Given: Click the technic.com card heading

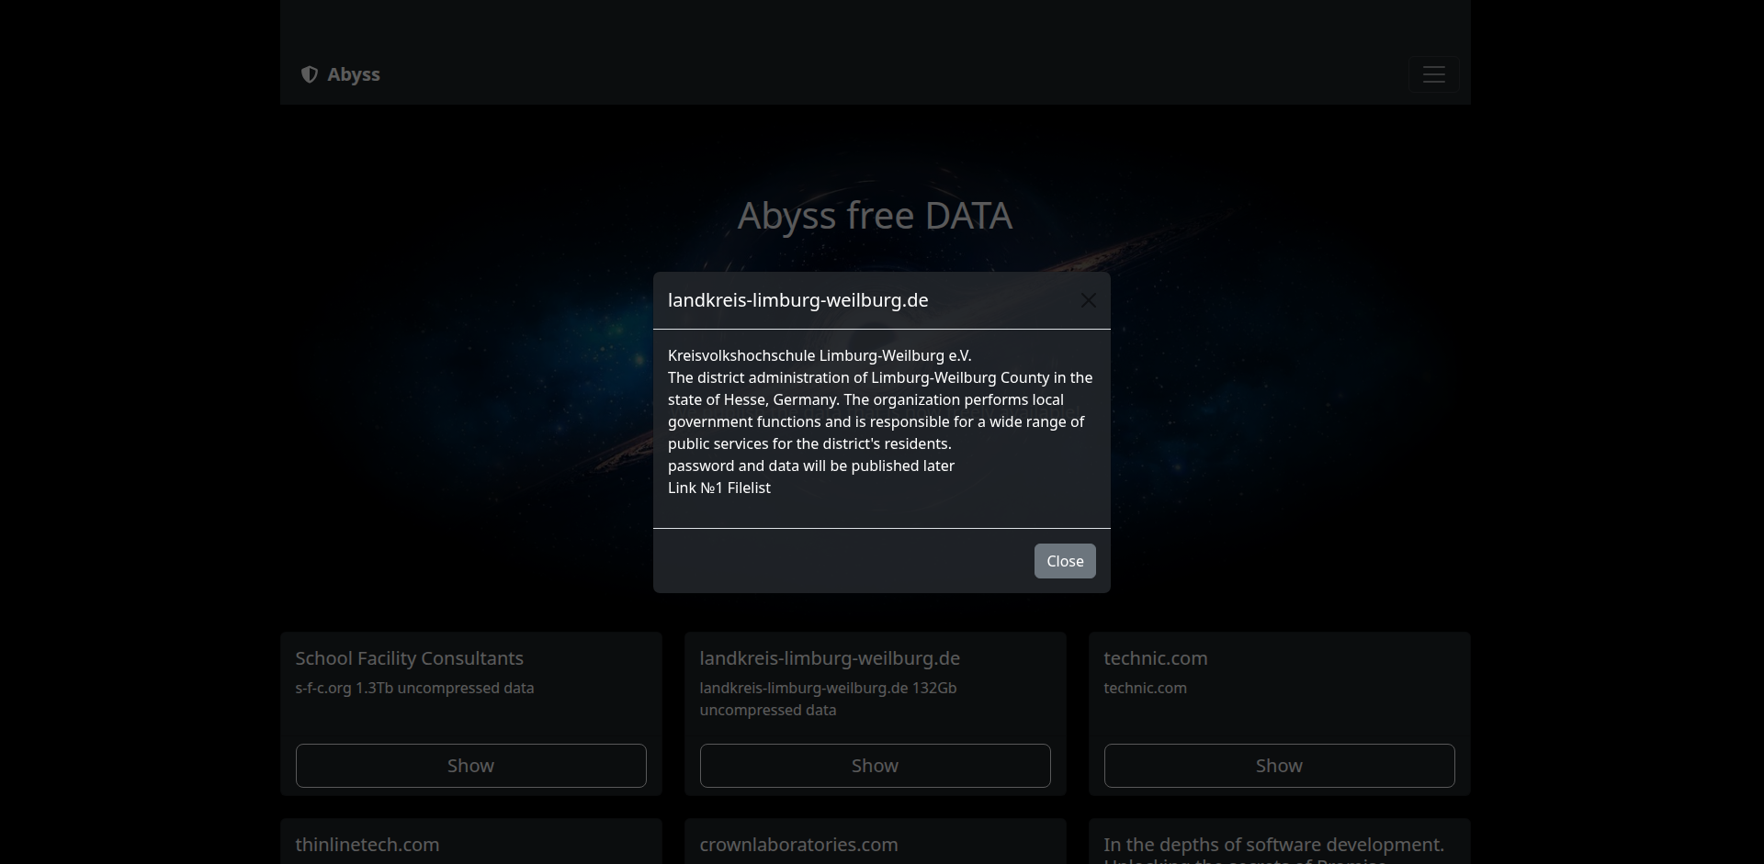Looking at the screenshot, I should pyautogui.click(x=1155, y=658).
